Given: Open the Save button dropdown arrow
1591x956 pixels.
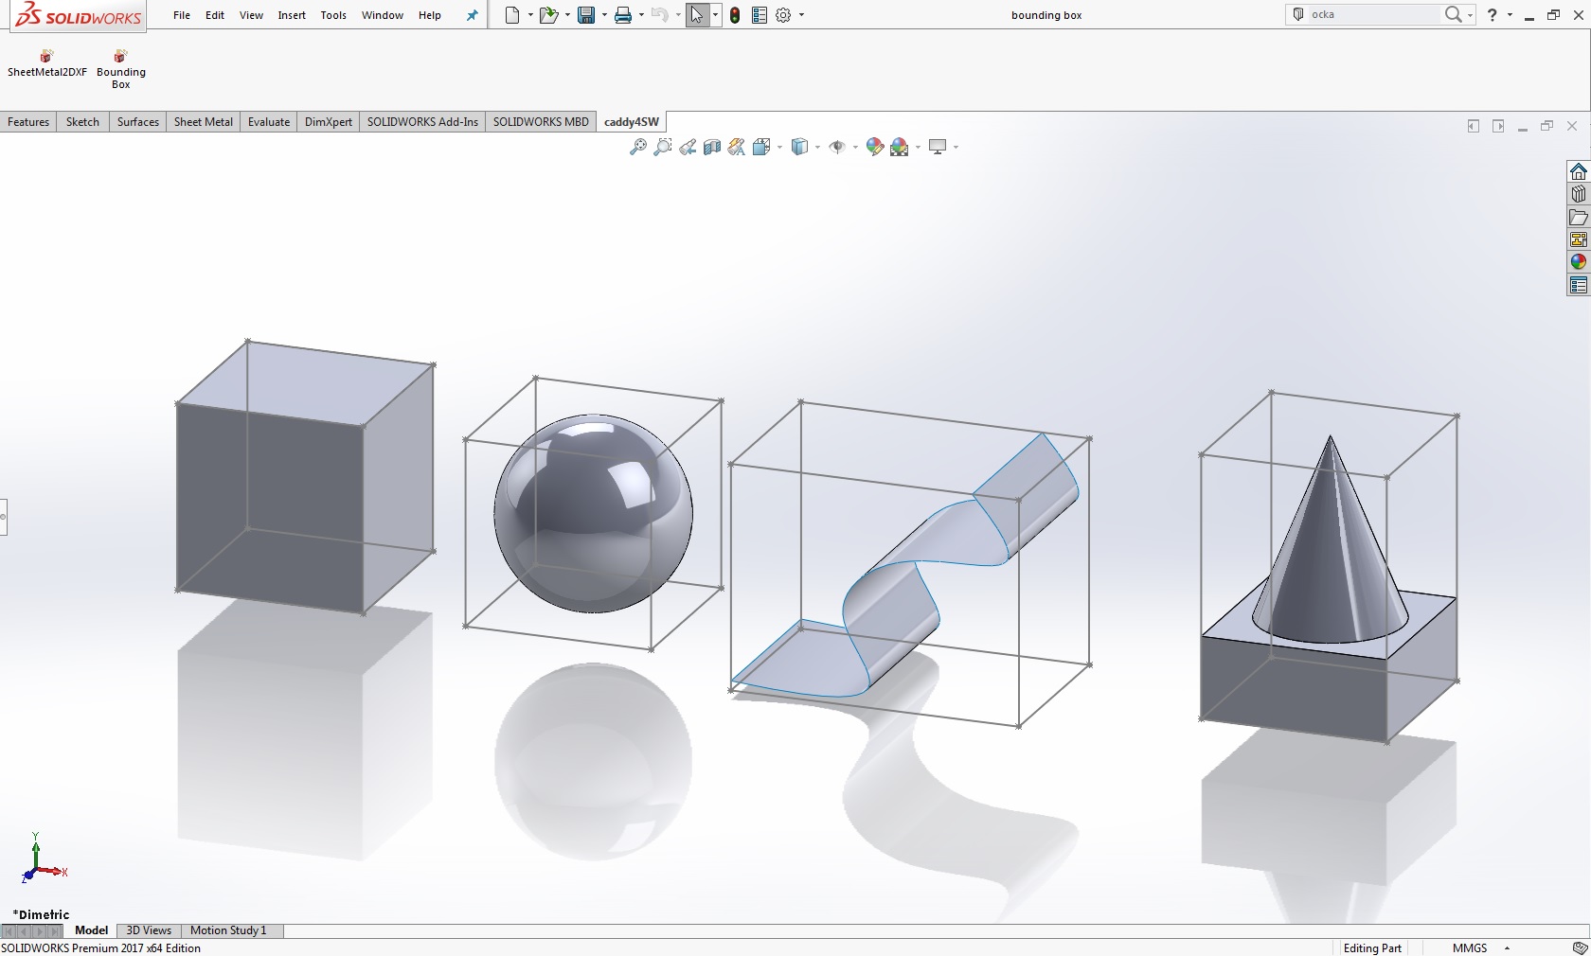Looking at the screenshot, I should pyautogui.click(x=604, y=15).
